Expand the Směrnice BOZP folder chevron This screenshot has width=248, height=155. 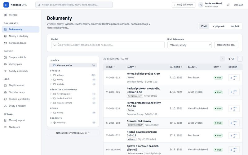(x=51, y=98)
